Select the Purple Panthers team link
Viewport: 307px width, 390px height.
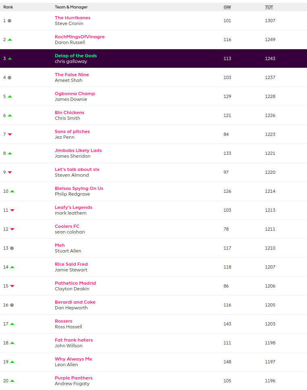click(x=73, y=378)
